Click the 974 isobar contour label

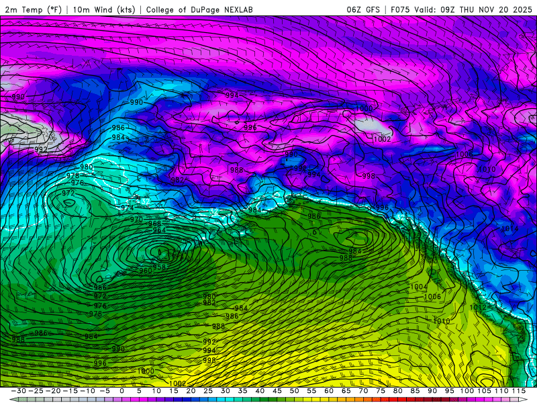pos(128,208)
